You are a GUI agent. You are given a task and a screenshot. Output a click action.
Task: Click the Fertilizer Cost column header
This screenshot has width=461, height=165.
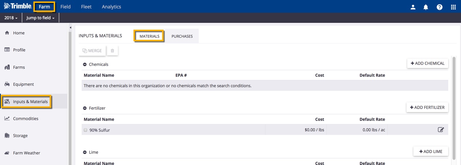pyautogui.click(x=320, y=119)
